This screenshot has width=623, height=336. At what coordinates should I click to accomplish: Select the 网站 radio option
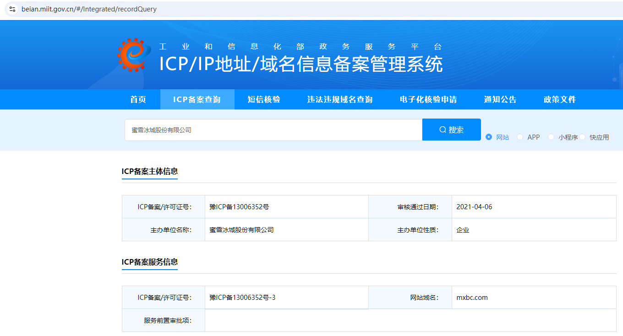pyautogui.click(x=489, y=137)
